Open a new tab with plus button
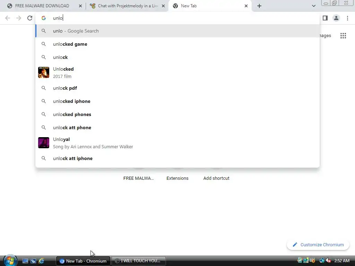 click(x=259, y=6)
